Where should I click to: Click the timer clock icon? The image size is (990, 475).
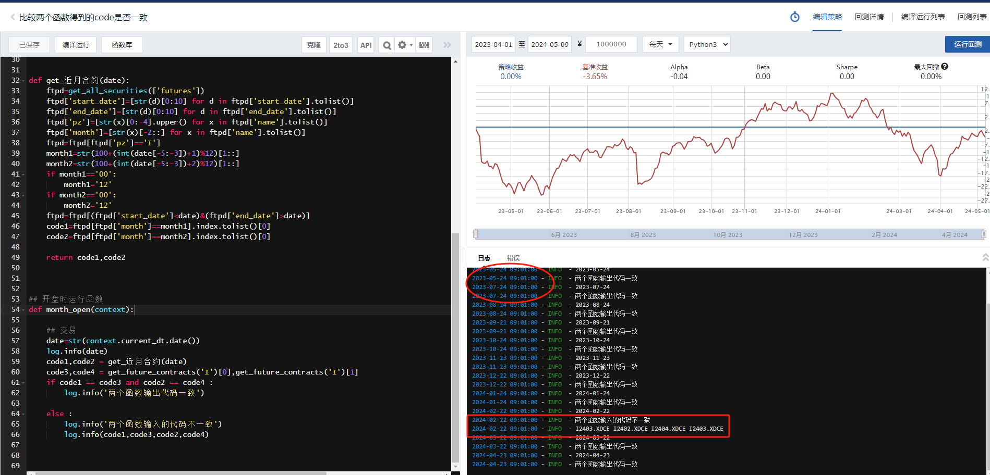[794, 17]
